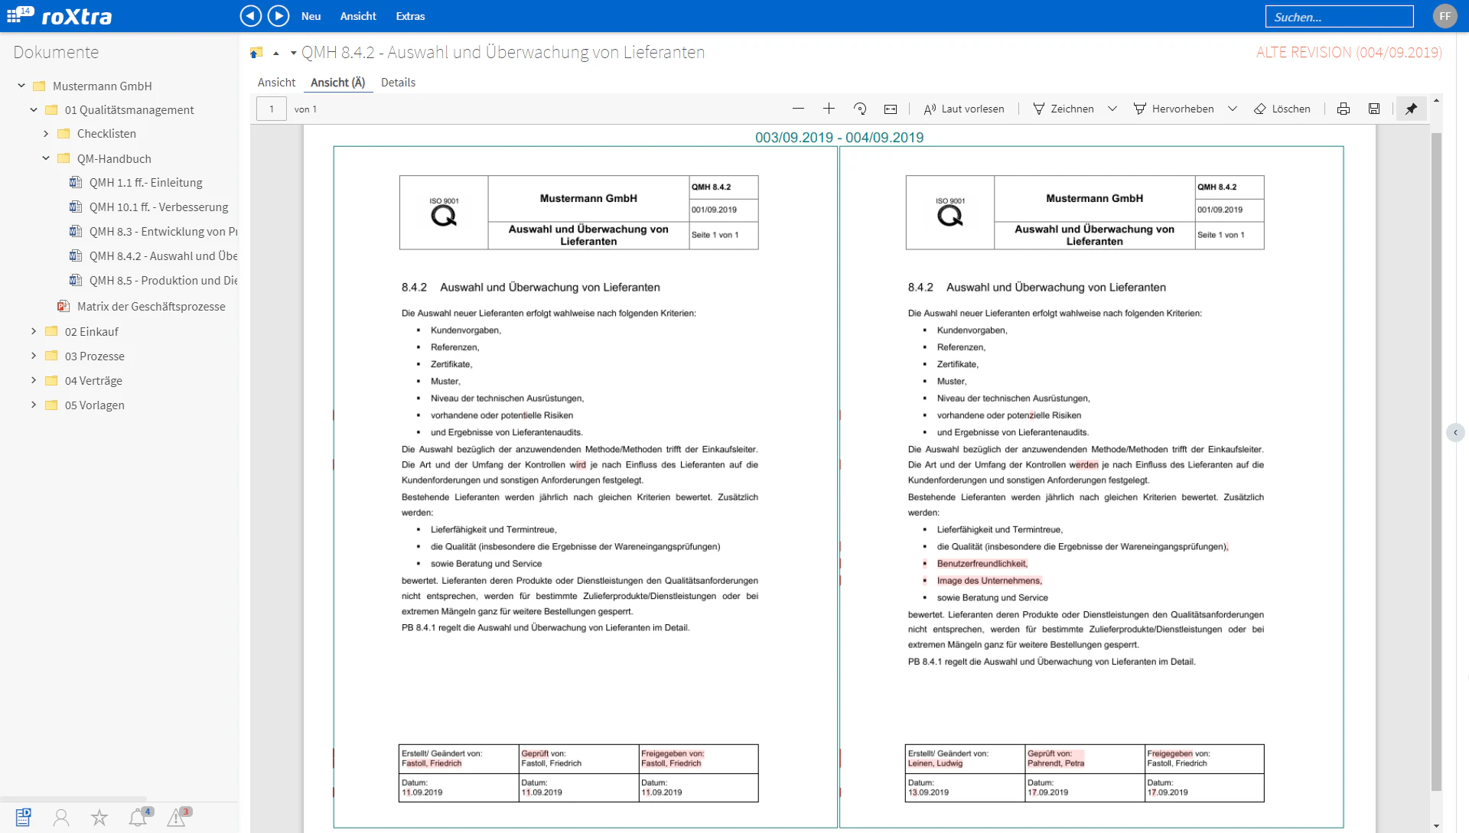Collapse the QM-Handbuch folder
The image size is (1469, 833).
tap(46, 158)
